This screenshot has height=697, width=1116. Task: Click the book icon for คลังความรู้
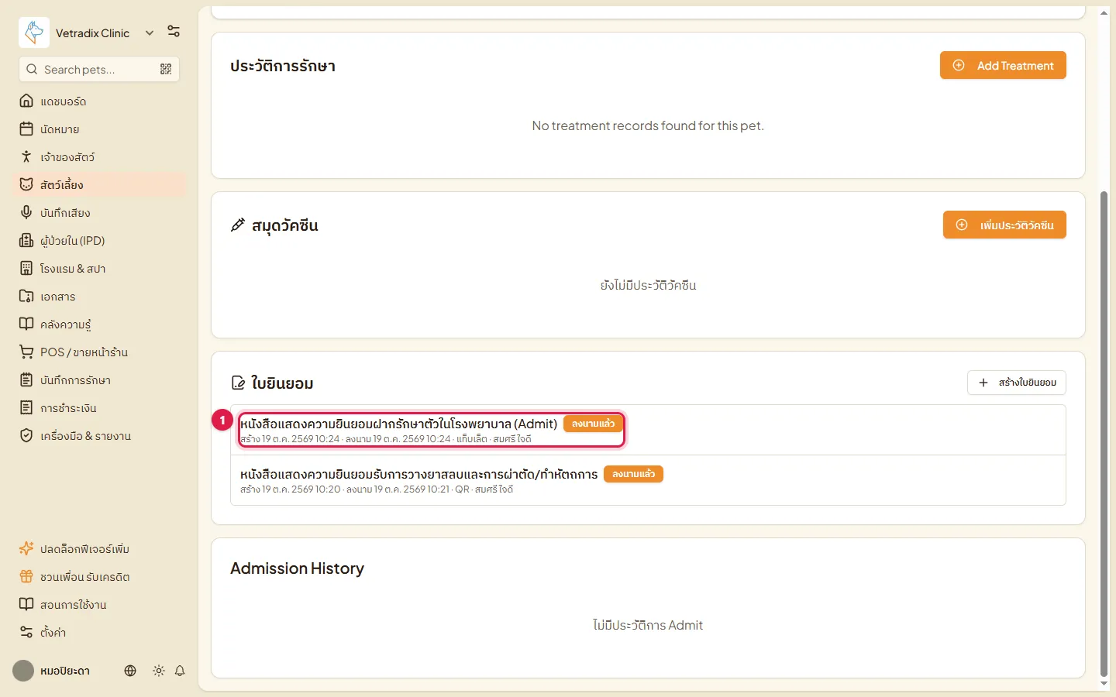tap(26, 324)
